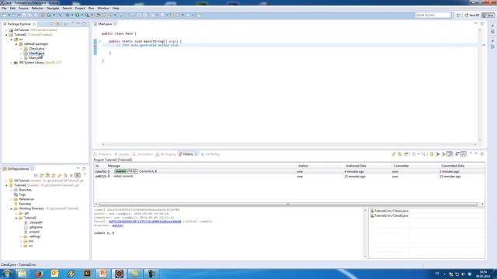Run the program with the green Run button

click(77, 15)
